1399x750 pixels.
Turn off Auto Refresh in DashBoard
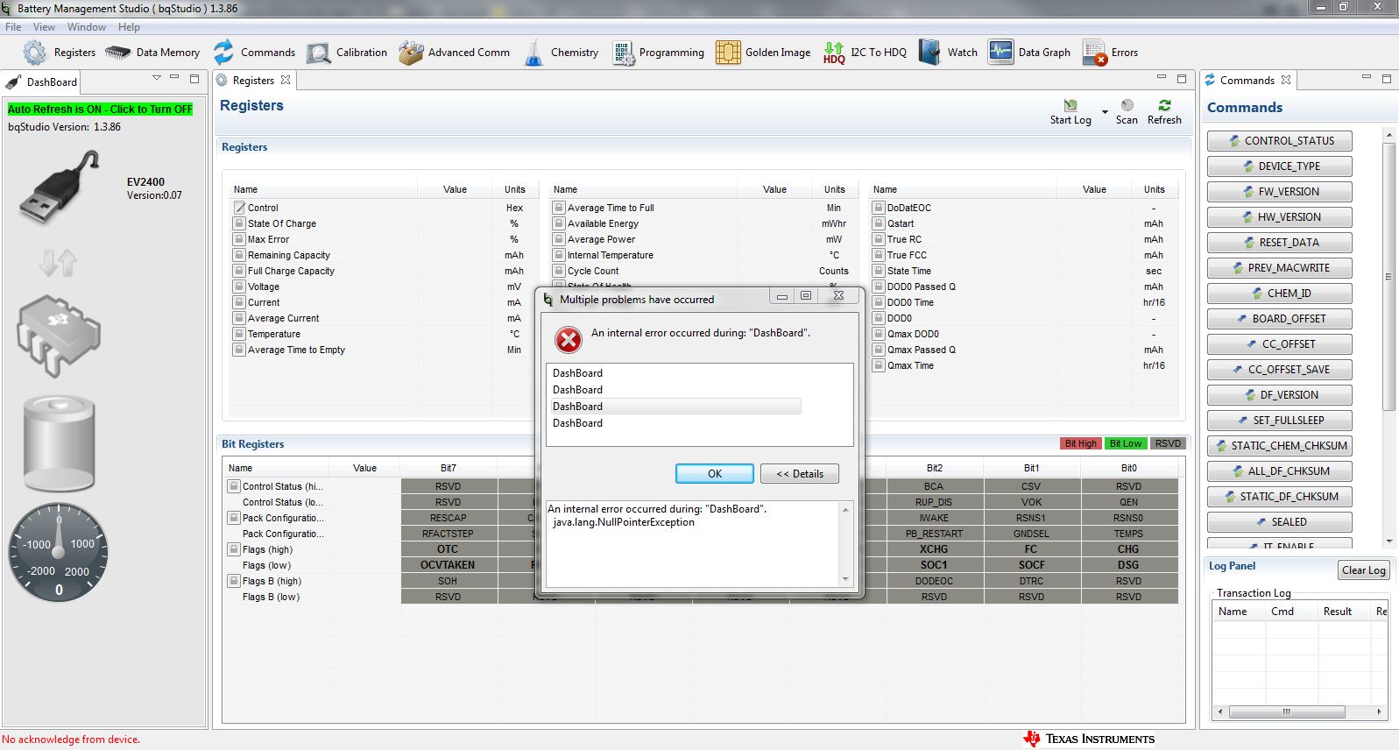coord(100,110)
